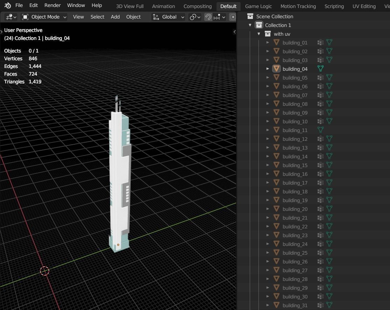
Task: Switch to the 3D View Full workspace
Action: point(129,6)
